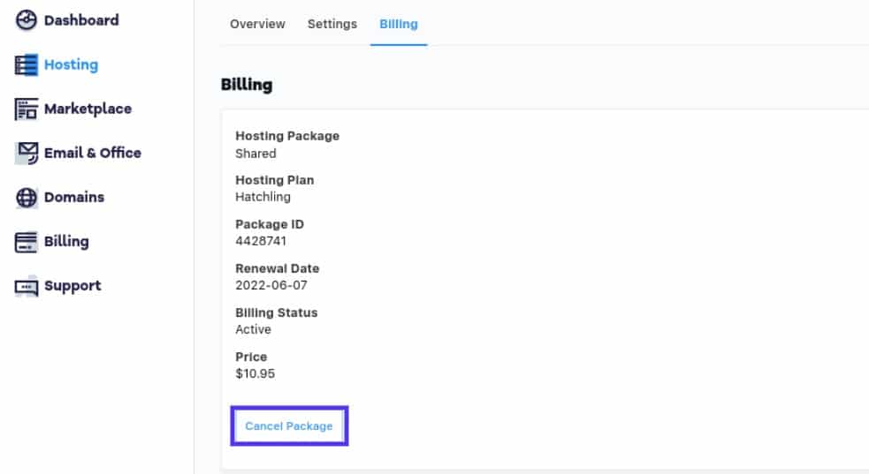869x474 pixels.
Task: Click the Email & Office envelope icon
Action: pyautogui.click(x=27, y=154)
